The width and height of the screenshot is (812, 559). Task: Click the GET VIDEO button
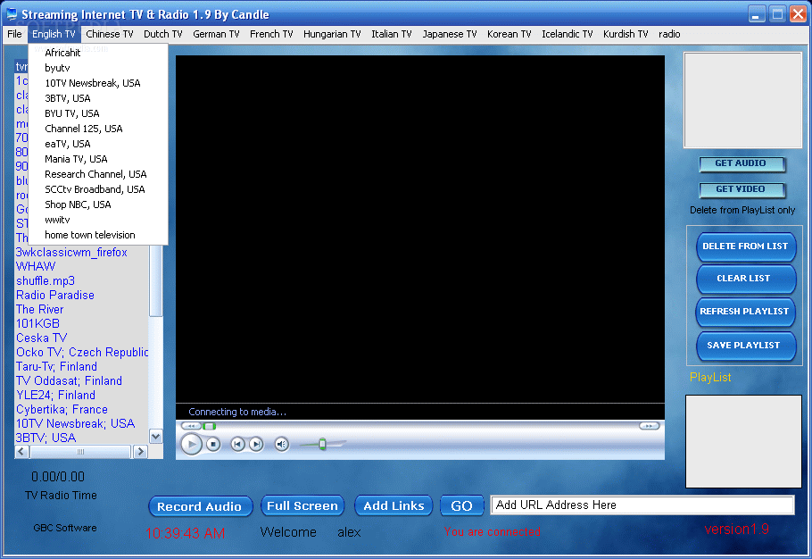(742, 189)
